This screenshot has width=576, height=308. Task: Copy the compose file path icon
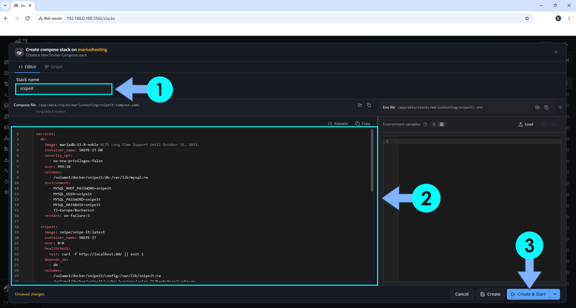pos(369,105)
